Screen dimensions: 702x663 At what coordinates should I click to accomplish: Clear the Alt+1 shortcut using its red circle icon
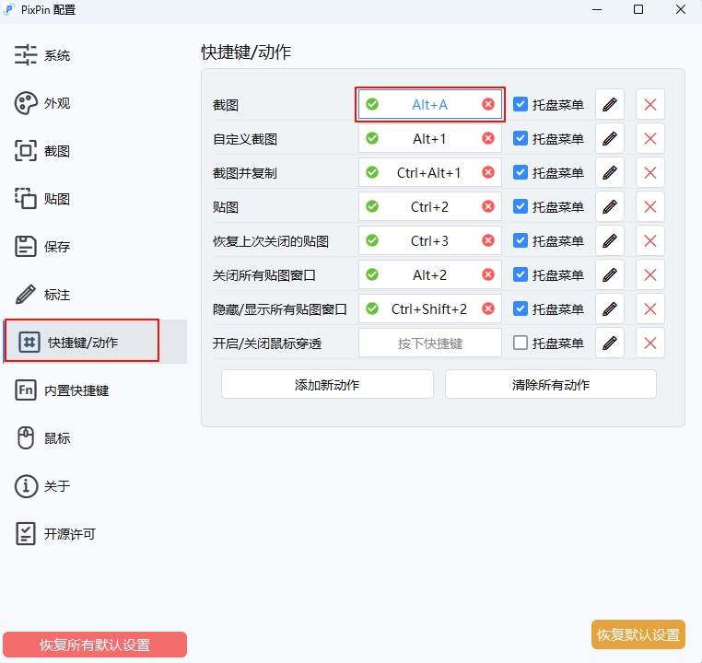[x=488, y=138]
